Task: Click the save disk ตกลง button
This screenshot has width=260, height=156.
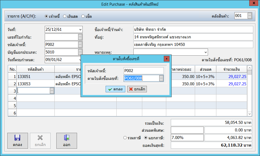Action: tap(18, 141)
